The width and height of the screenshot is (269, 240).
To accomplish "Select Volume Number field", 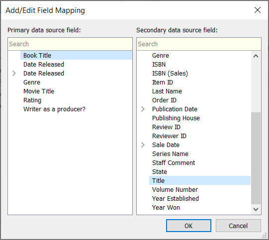I will [x=175, y=189].
